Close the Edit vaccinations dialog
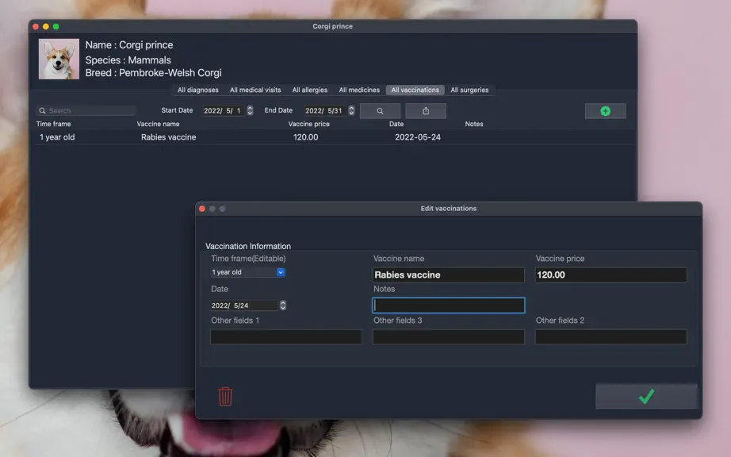Screen dimensions: 731x457 pyautogui.click(x=202, y=209)
